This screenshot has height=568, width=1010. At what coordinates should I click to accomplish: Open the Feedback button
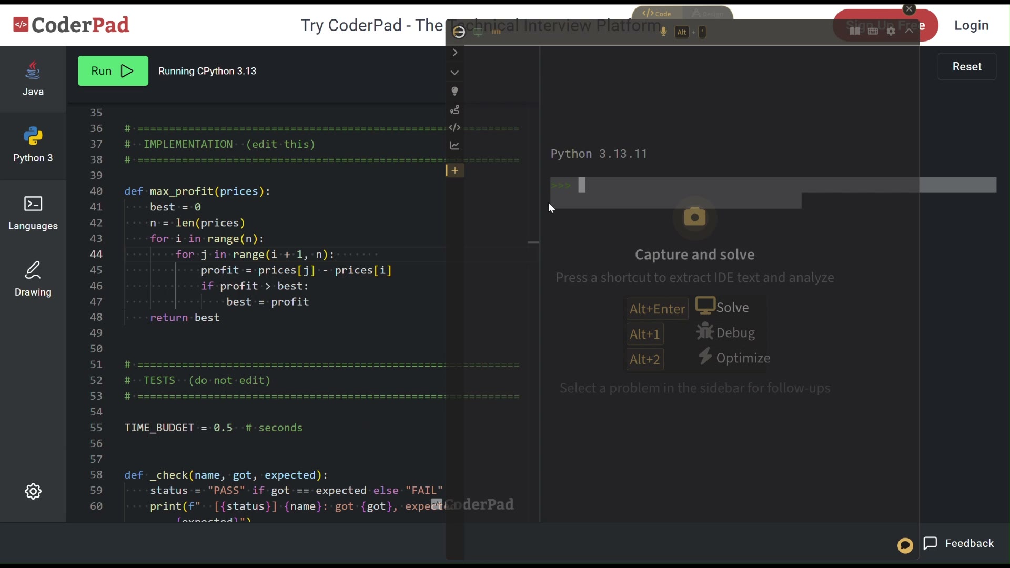click(959, 543)
